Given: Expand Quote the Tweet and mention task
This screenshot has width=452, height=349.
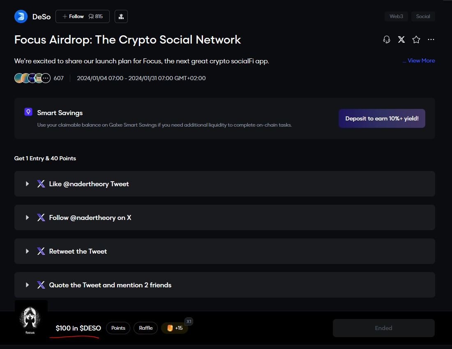Looking at the screenshot, I should pyautogui.click(x=28, y=285).
